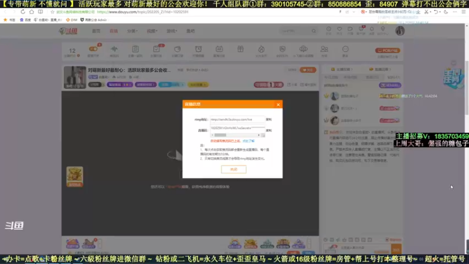The height and width of the screenshot is (264, 469).
Task: Click the 主播任务 floating badge at right
Action: click(453, 79)
